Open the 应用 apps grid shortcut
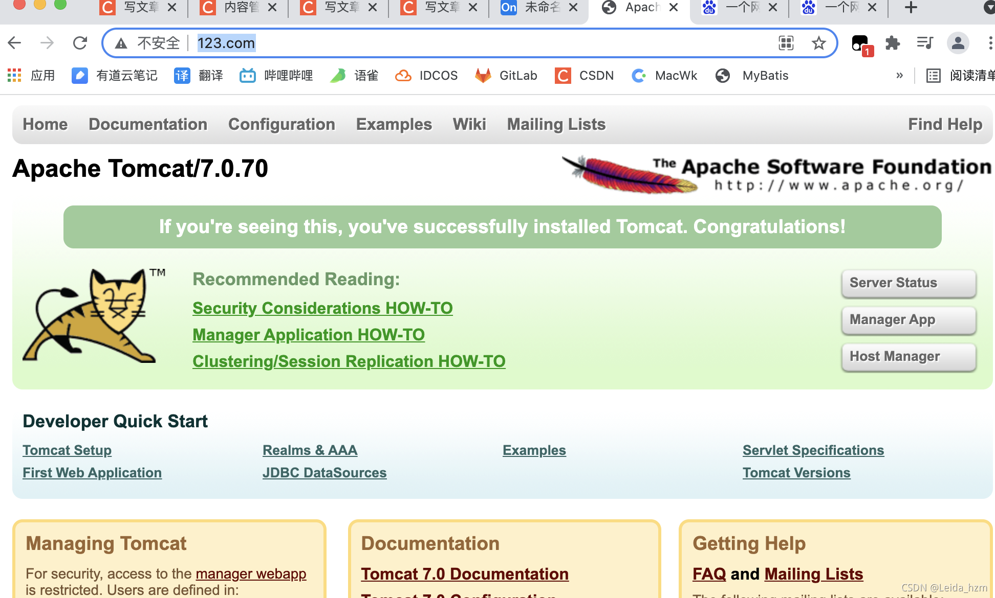This screenshot has width=995, height=598. pos(31,76)
